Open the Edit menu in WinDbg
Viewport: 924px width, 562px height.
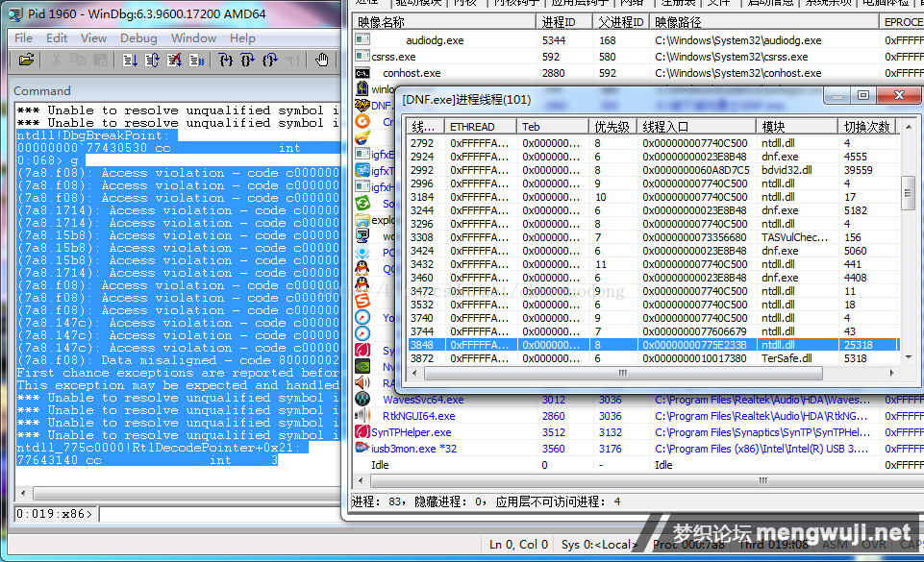(x=57, y=38)
